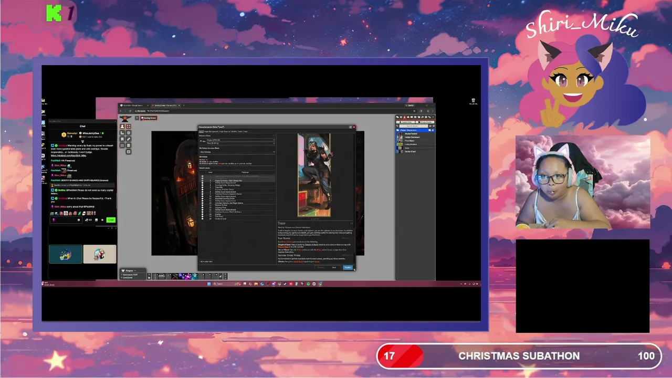
Task: Click the Guest profile button in browser
Action: [409, 106]
